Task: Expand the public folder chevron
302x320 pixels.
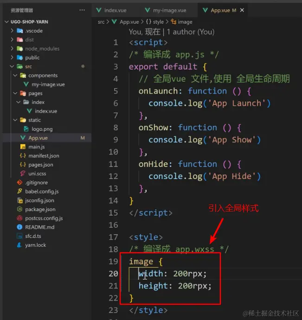Action: click(x=12, y=58)
